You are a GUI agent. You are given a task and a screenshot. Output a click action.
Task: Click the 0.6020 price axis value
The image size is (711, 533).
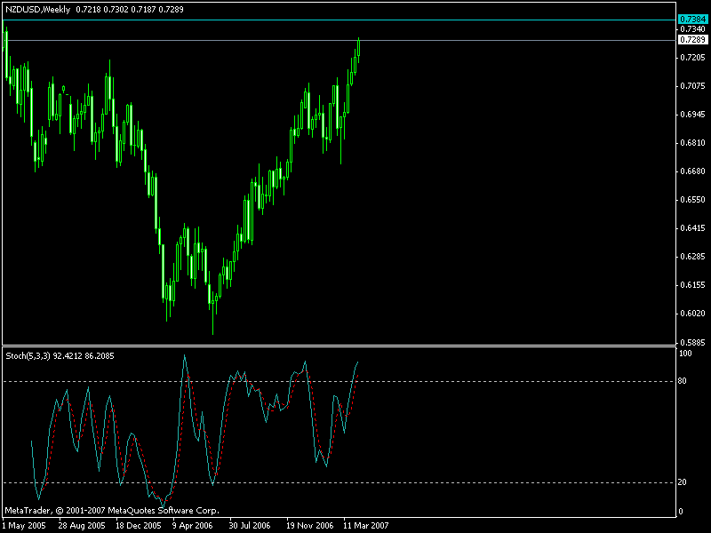(693, 314)
